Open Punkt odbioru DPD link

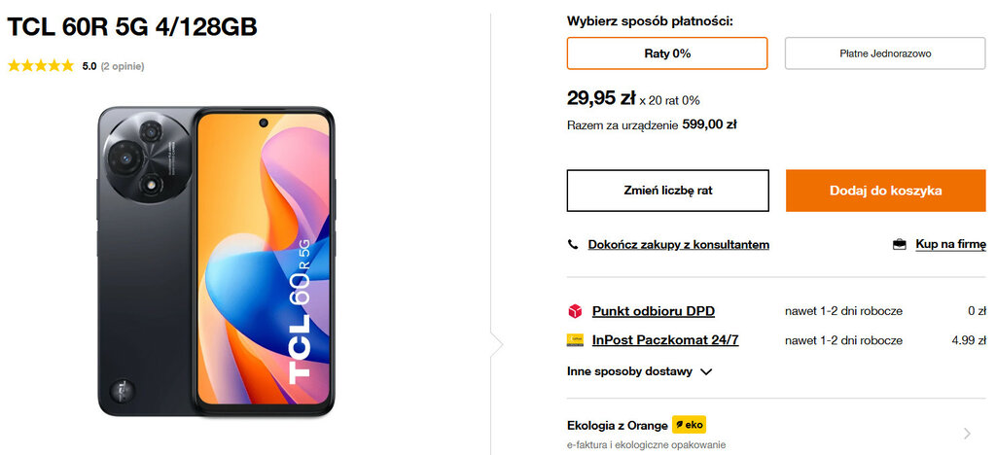pyautogui.click(x=653, y=311)
